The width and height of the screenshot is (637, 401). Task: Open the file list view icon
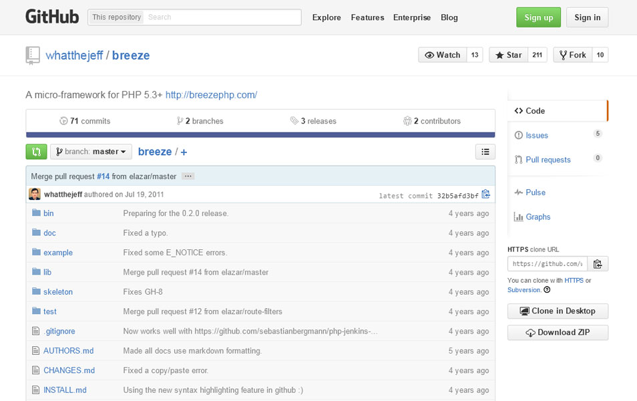tap(485, 152)
